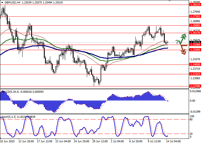This screenshot has height=144, width=202.
Task: Click the OHLC values 1.25539 1.25575 1.25494 1.25519
Action: (42, 3)
